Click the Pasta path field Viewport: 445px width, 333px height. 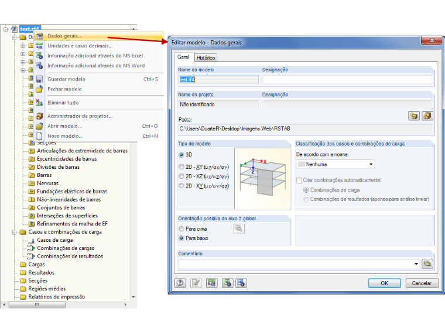(x=306, y=129)
